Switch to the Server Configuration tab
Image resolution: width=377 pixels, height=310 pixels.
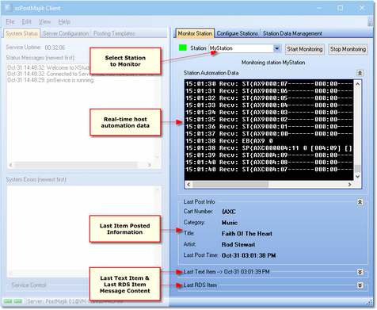coord(66,33)
